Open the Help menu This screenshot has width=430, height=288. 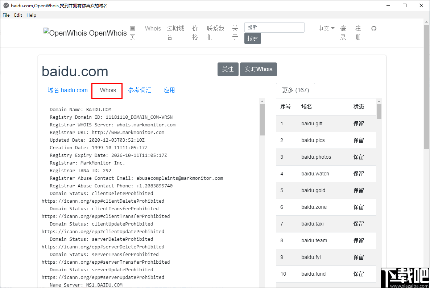tap(31, 15)
